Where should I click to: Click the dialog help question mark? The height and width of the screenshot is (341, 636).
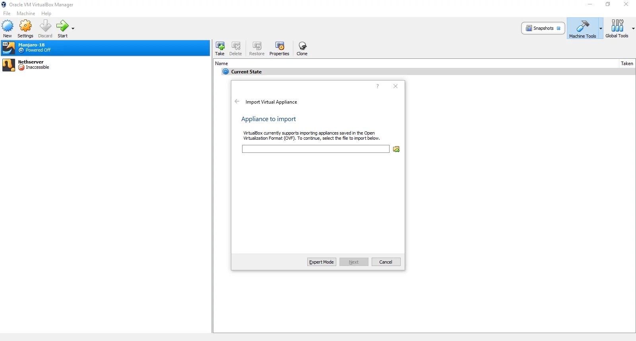tap(378, 86)
